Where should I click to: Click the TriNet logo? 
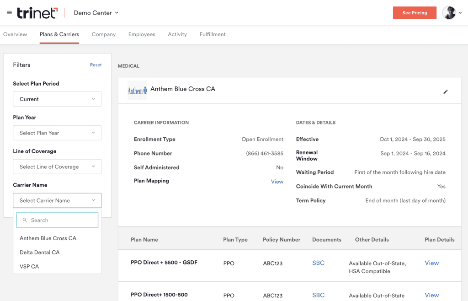37,13
